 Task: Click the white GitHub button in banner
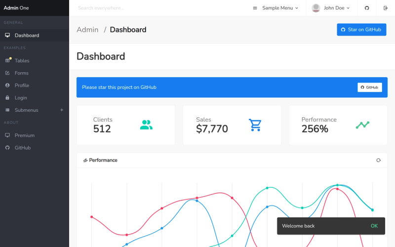point(369,87)
